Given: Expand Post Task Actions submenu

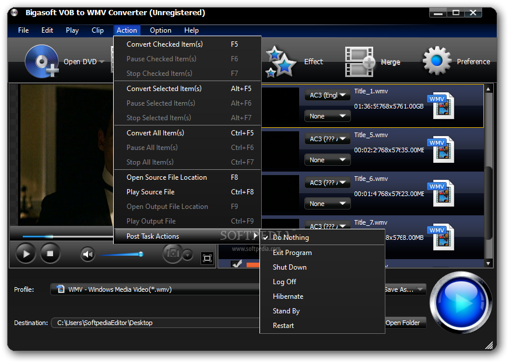Looking at the screenshot, I should (x=187, y=236).
